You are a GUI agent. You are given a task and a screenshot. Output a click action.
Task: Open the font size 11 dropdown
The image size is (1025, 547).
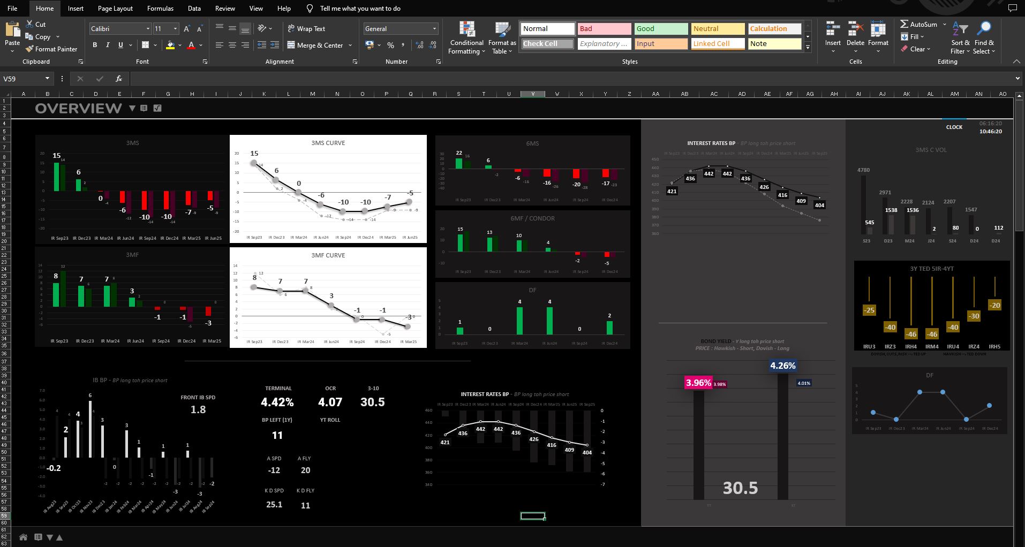(175, 29)
